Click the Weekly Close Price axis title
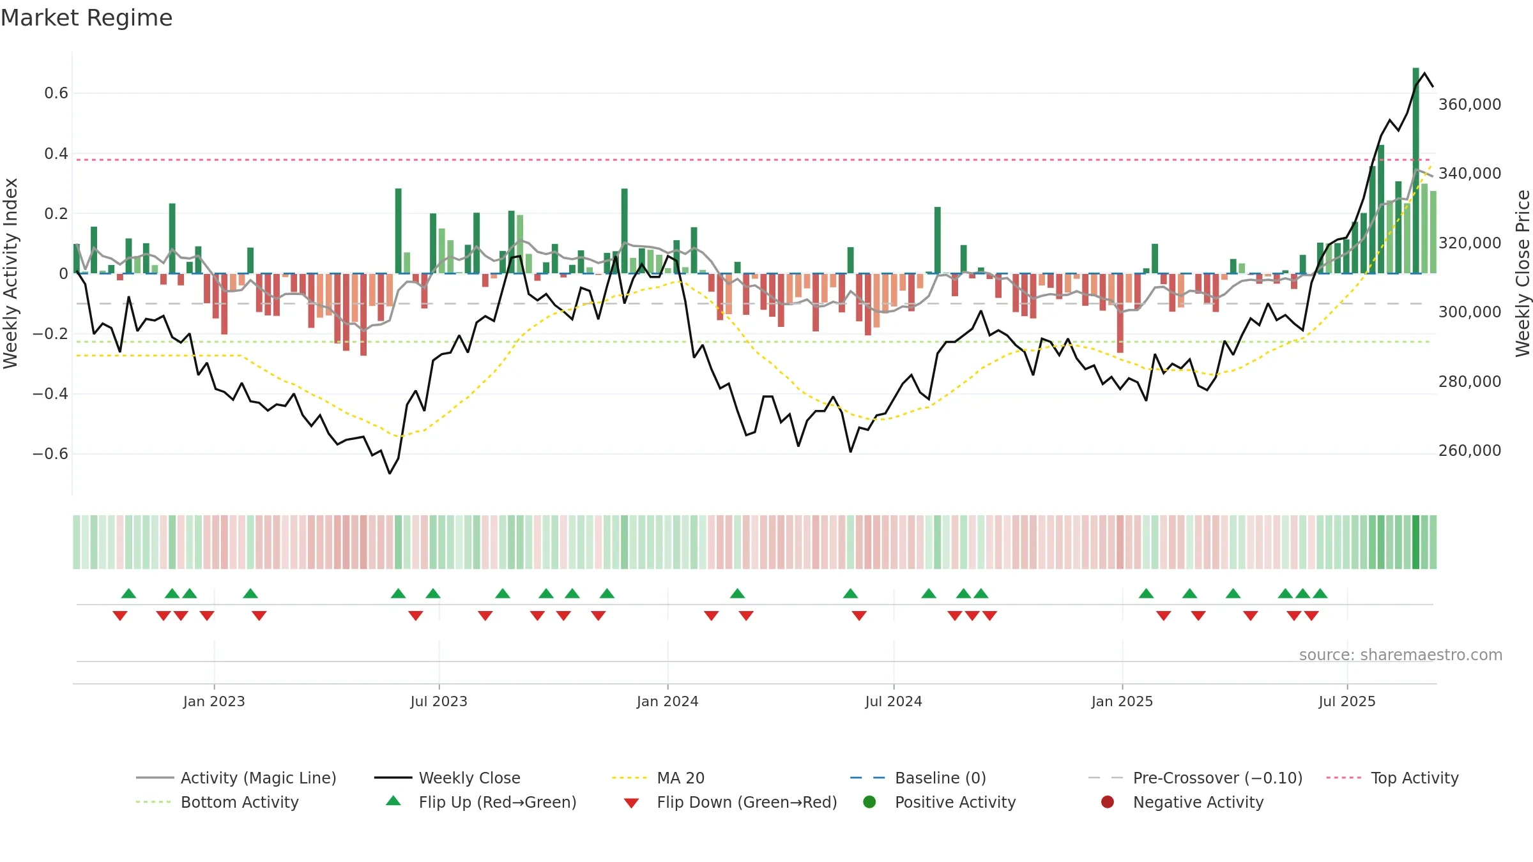The height and width of the screenshot is (862, 1533). tap(1523, 273)
